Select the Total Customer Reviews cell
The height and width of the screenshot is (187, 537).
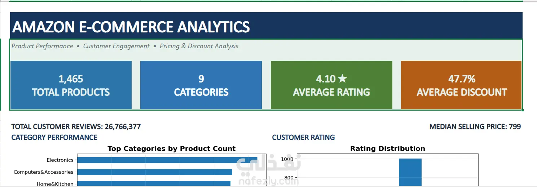click(x=76, y=126)
